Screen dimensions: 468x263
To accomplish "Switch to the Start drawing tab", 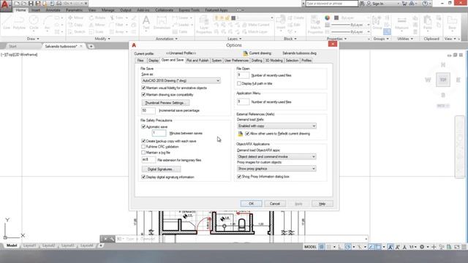I will tap(12, 46).
